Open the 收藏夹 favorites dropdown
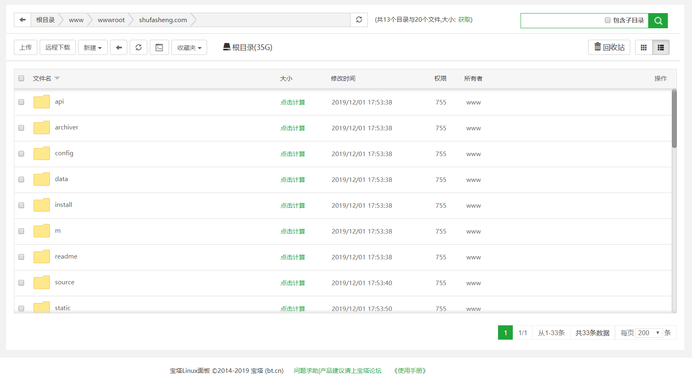The height and width of the screenshot is (379, 692). point(189,48)
